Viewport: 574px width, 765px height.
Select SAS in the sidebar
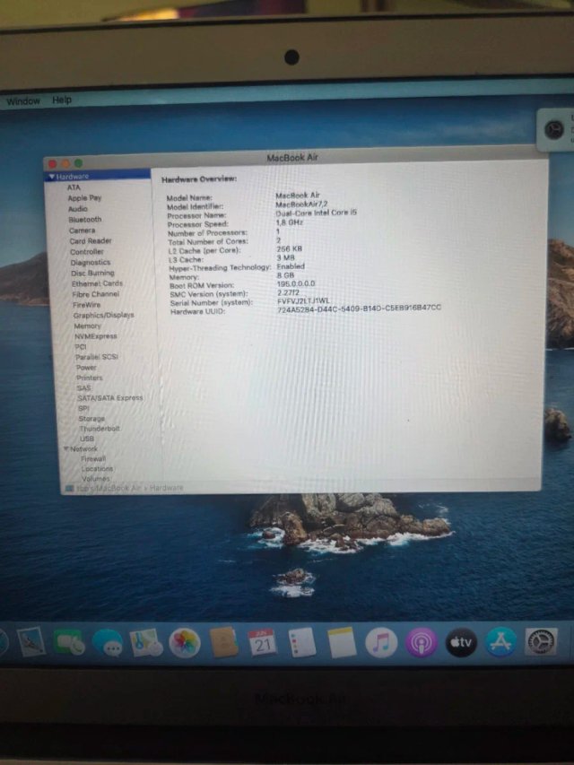point(84,387)
